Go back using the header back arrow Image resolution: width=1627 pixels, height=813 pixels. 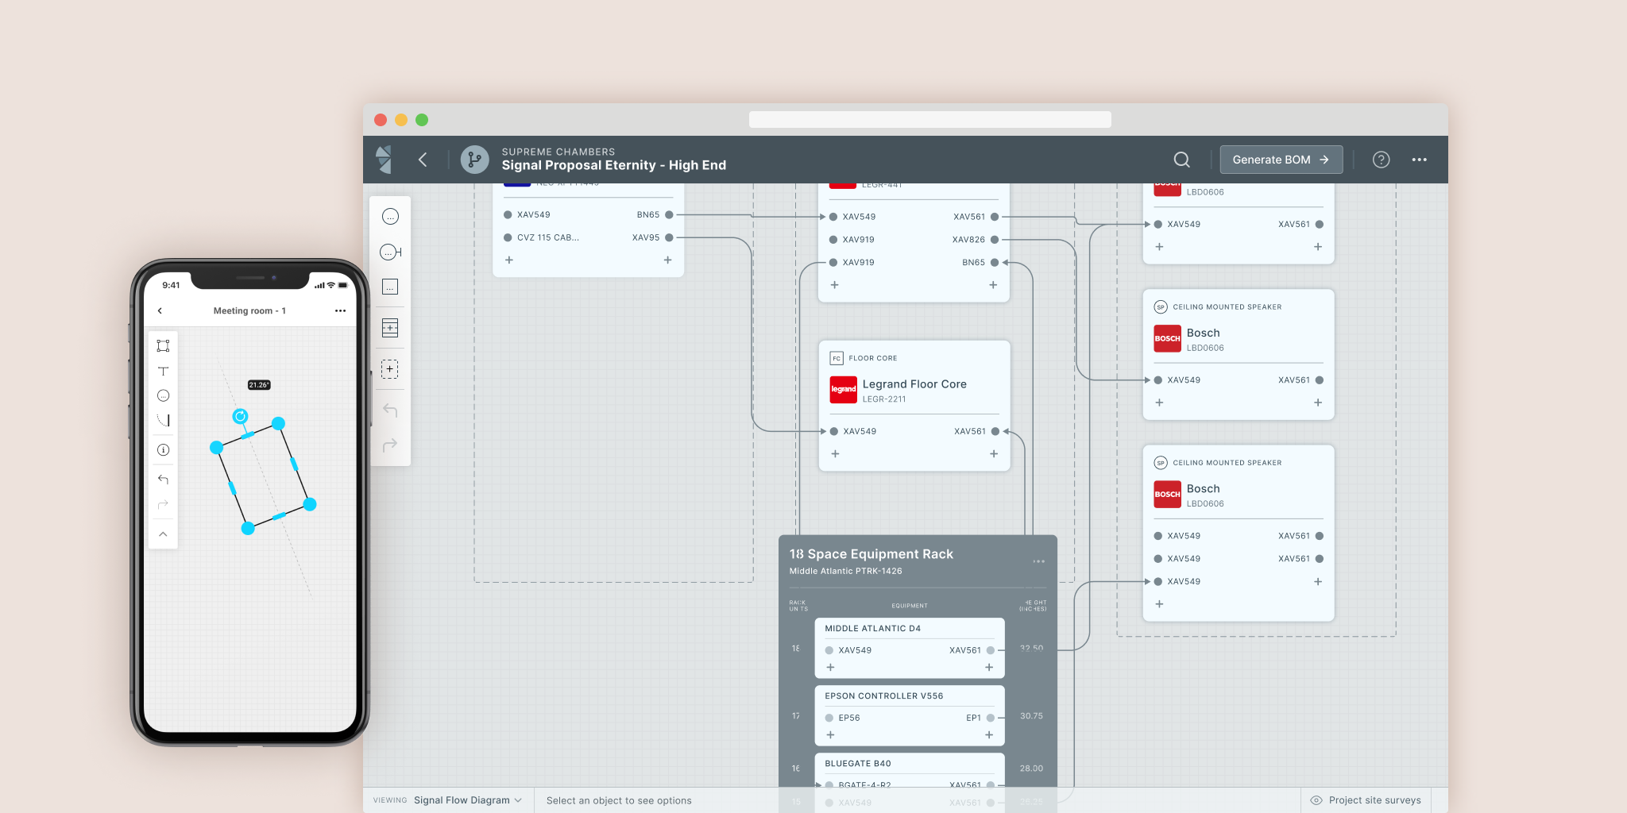pos(423,160)
